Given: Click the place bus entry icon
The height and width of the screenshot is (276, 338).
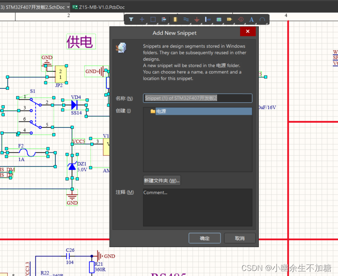Looking at the screenshot, I should (x=208, y=20).
